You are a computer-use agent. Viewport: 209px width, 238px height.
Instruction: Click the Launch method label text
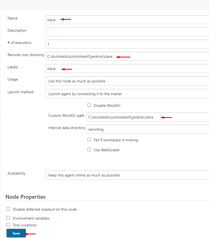click(x=21, y=92)
